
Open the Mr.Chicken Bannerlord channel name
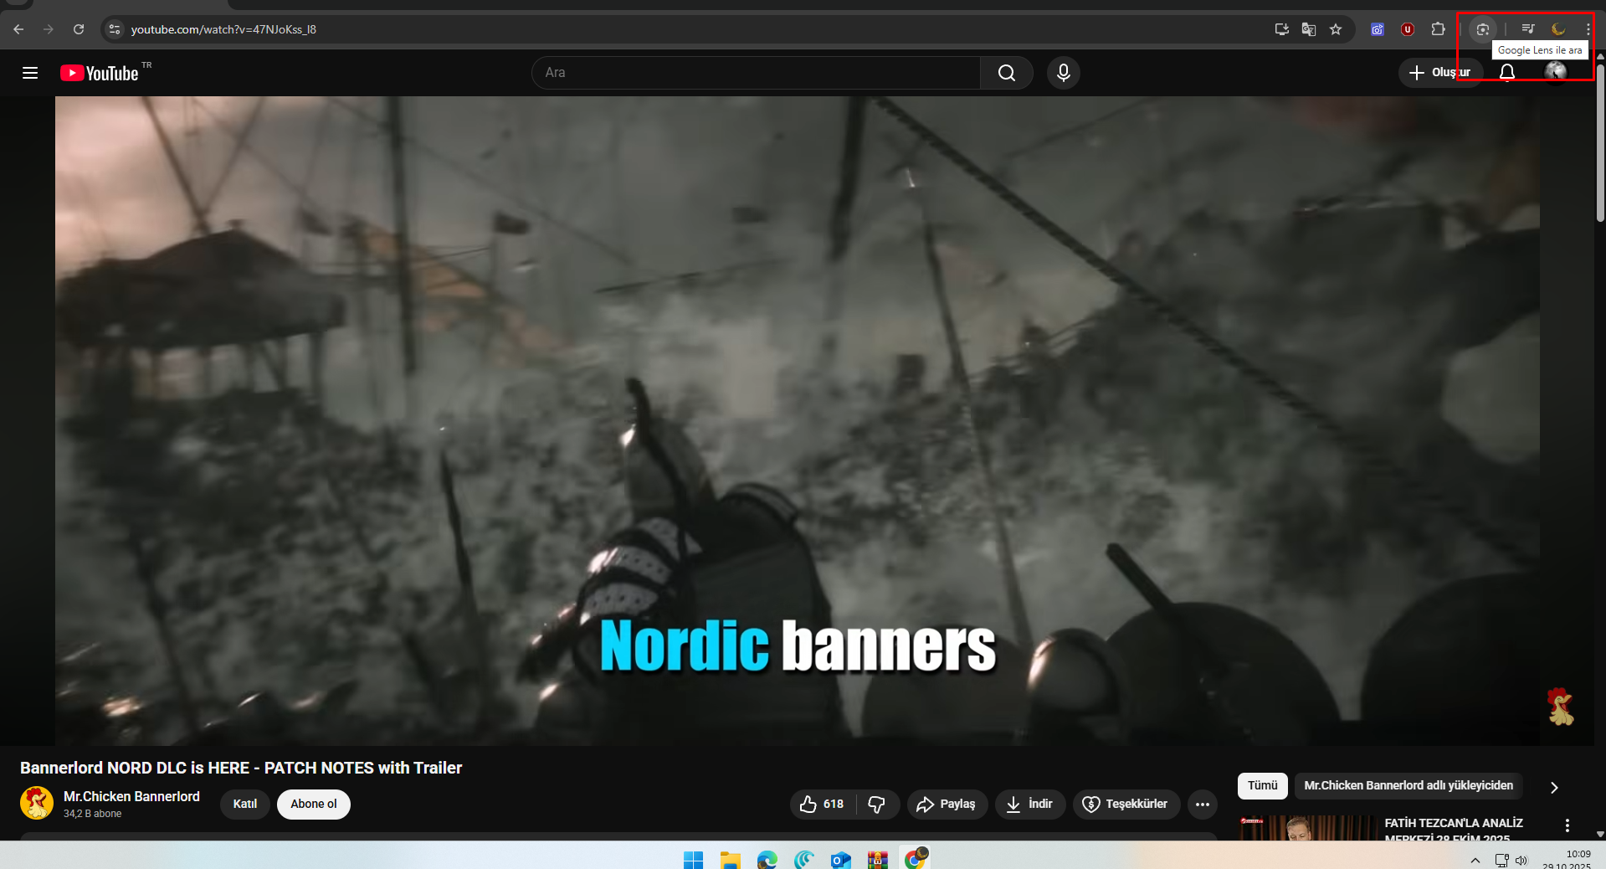point(131,796)
